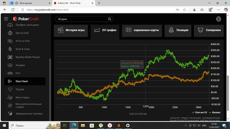Viewport: 230px width, 129px height.
Task: Select the Rush & Cash icon
Action: coord(10,49)
